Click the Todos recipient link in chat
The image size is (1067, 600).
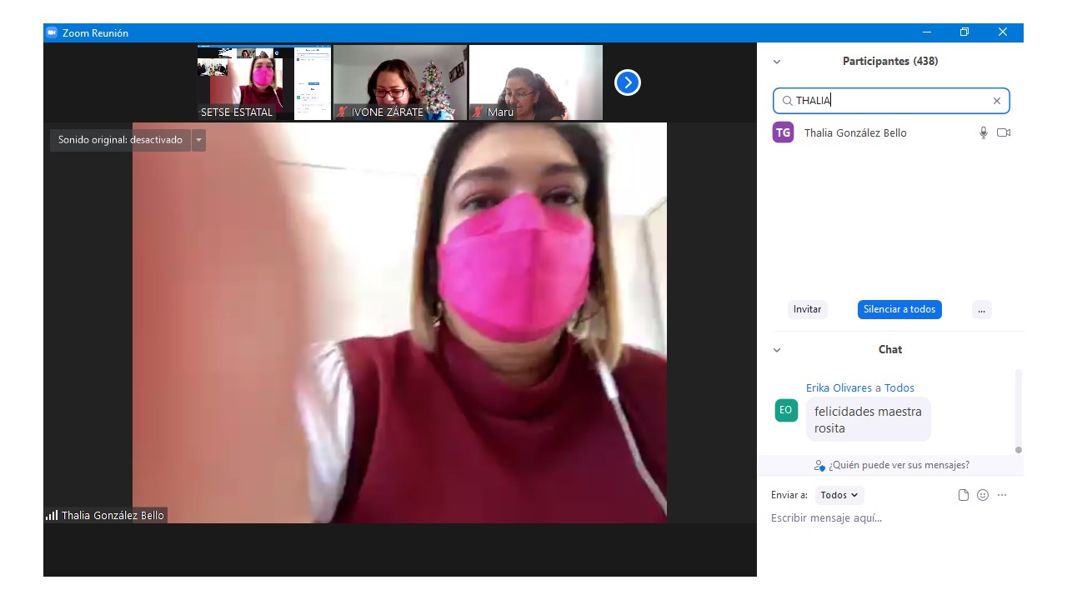point(899,388)
